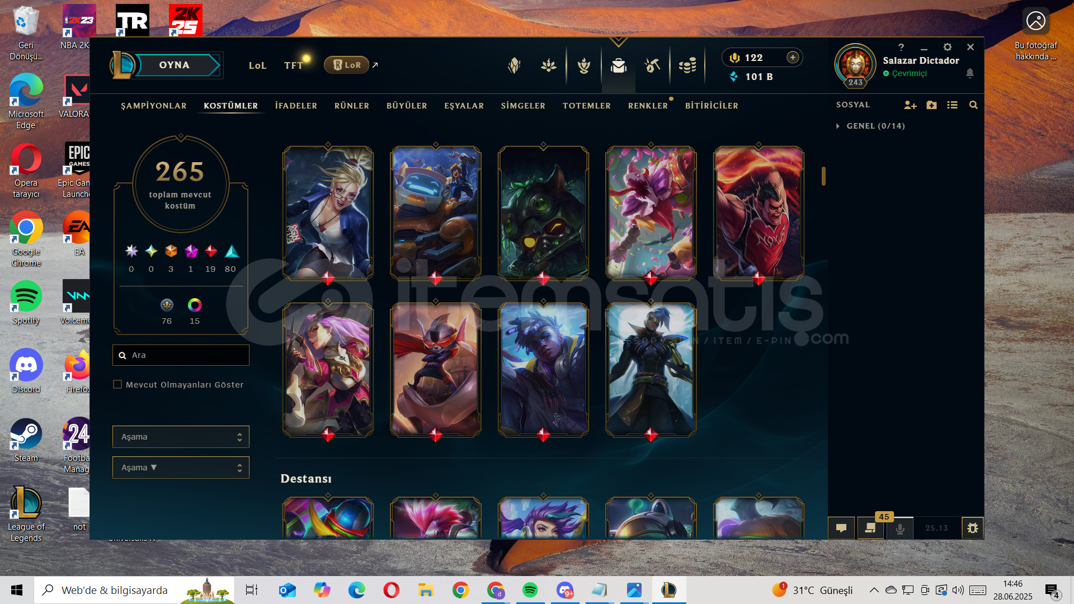Open the social list view icon
Image resolution: width=1074 pixels, height=604 pixels.
click(952, 105)
